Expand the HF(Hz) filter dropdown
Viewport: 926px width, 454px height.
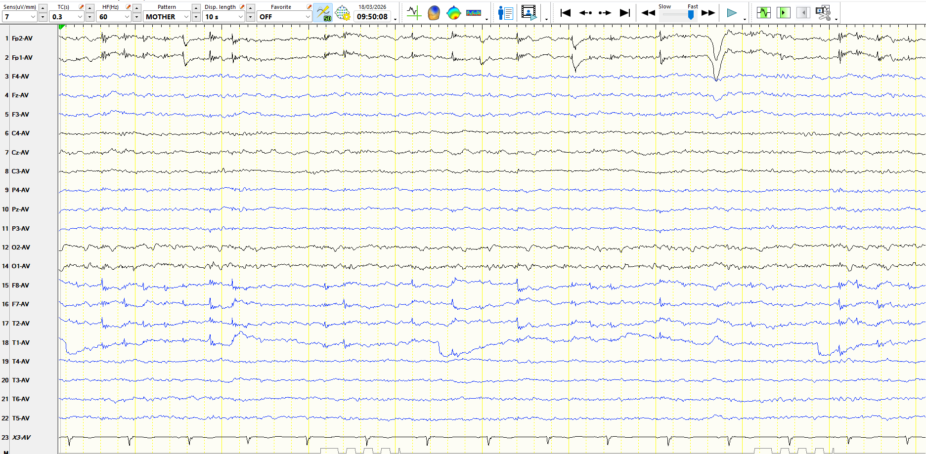coord(127,17)
